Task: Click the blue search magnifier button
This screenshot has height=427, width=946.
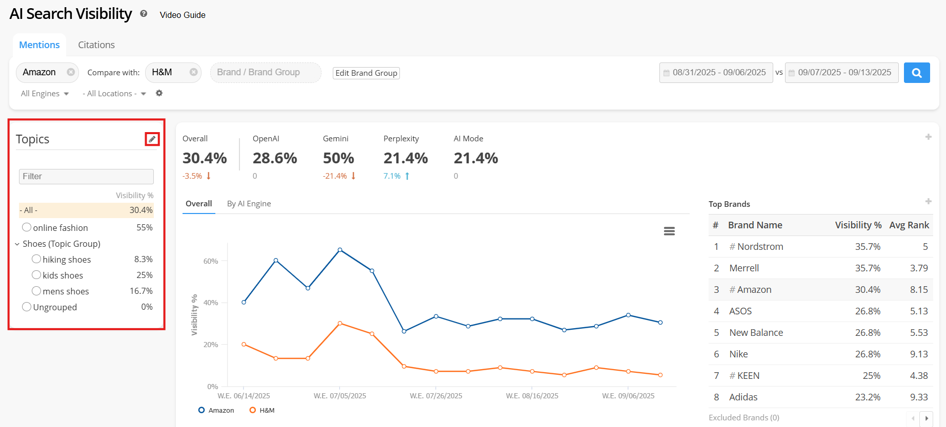Action: point(916,73)
